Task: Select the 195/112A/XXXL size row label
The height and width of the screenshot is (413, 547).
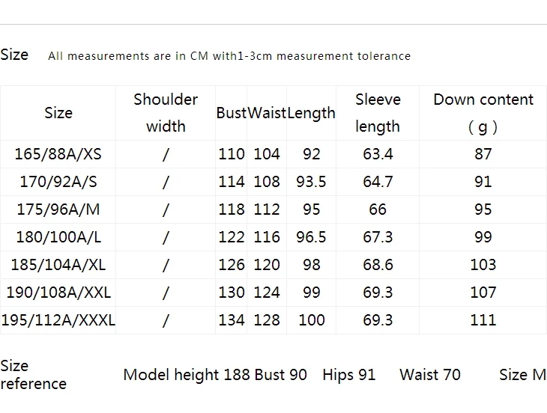Action: [x=58, y=320]
